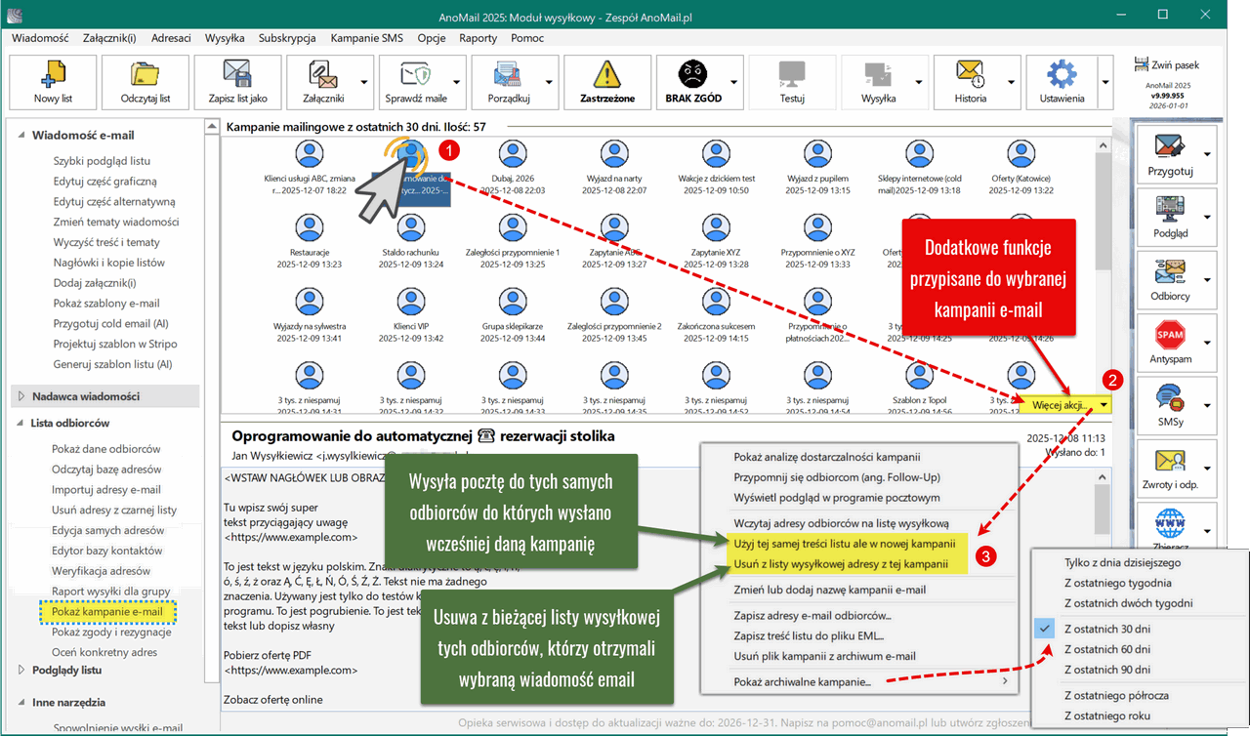Select the Z ostatnich 30 dni option
Image resolution: width=1250 pixels, height=736 pixels.
[x=1106, y=629]
